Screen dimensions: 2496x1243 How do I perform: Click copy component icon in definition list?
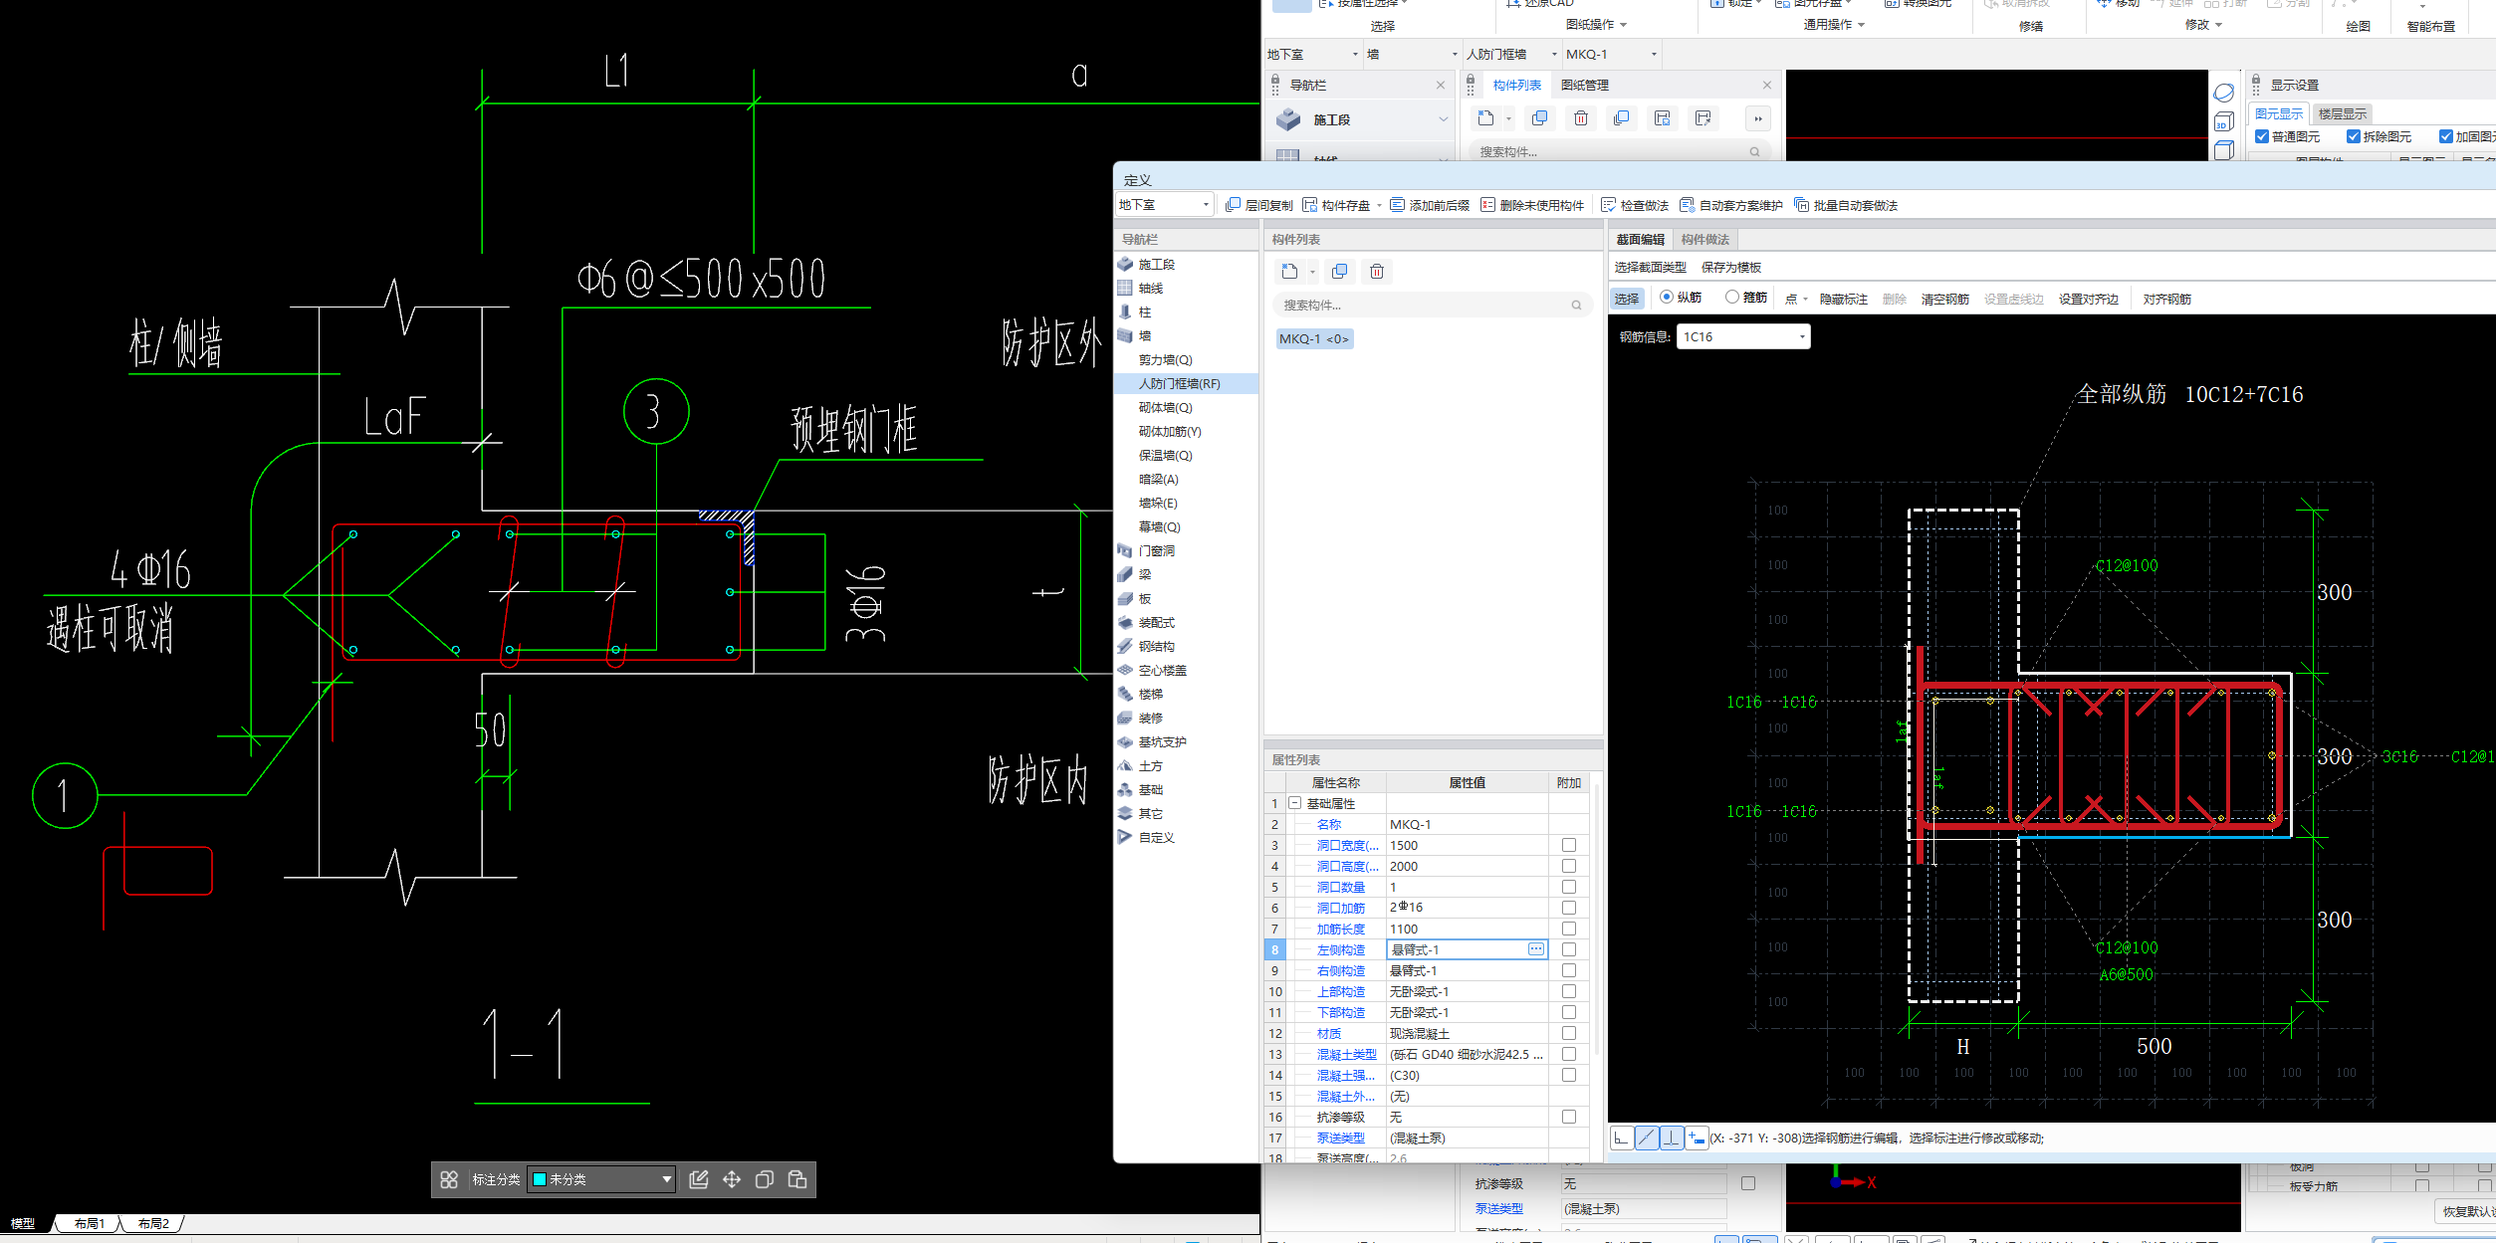click(x=1340, y=272)
